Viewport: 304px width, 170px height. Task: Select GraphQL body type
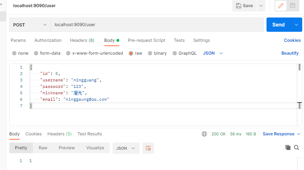click(175, 53)
